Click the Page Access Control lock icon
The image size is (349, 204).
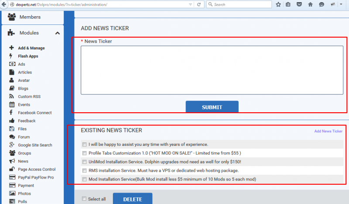point(11,169)
